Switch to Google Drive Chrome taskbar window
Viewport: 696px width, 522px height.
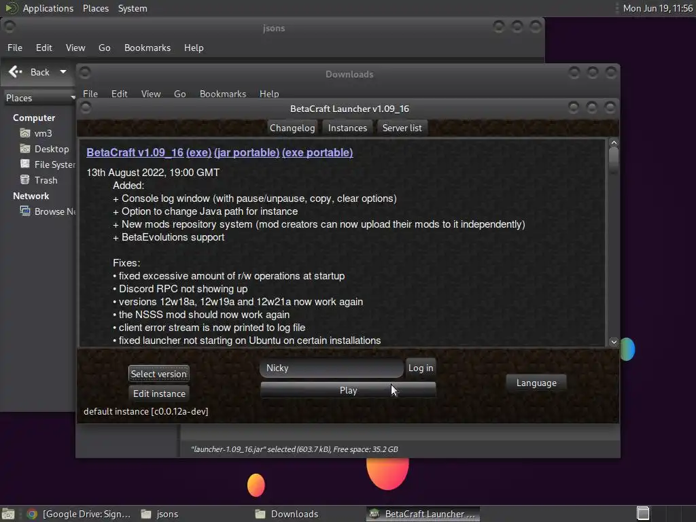point(79,514)
